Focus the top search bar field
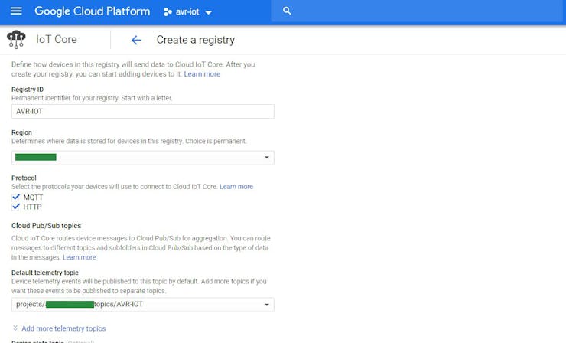This screenshot has width=566, height=343. pyautogui.click(x=417, y=11)
